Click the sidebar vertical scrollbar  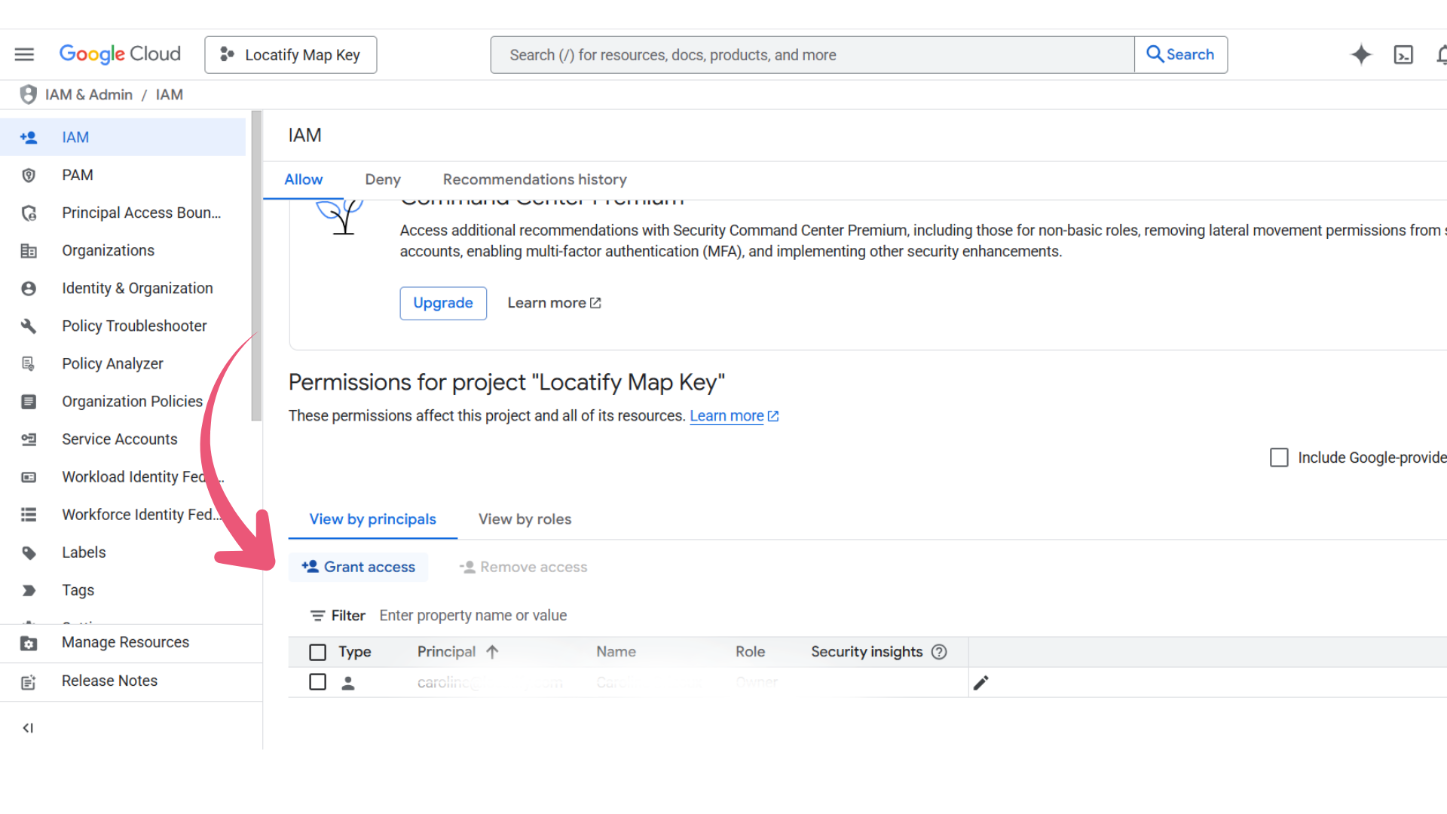click(x=256, y=265)
